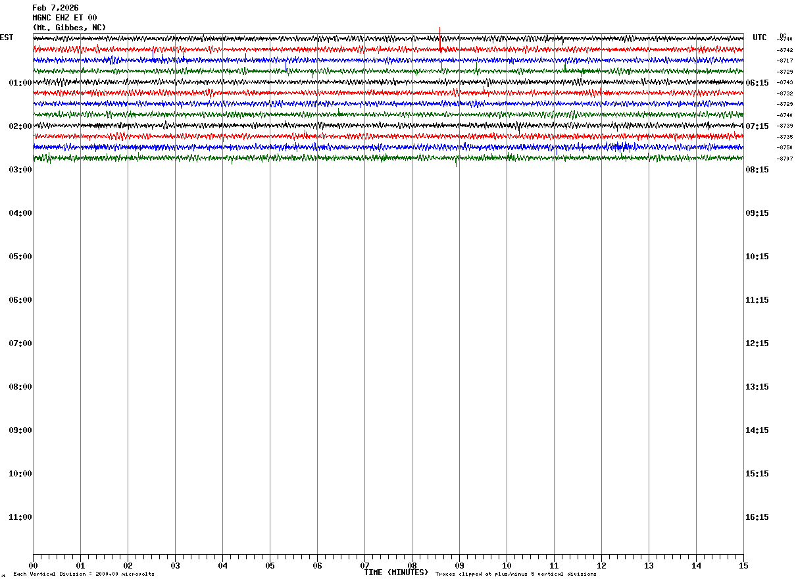Click the location label (Mt. Gibbes, NC)
796x583 pixels.
(69, 28)
